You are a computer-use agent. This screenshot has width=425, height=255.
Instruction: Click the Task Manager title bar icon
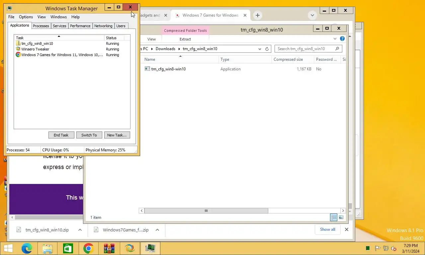pos(9,8)
